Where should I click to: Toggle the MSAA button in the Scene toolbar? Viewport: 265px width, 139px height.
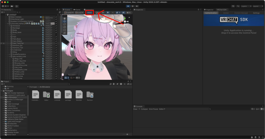(90, 12)
